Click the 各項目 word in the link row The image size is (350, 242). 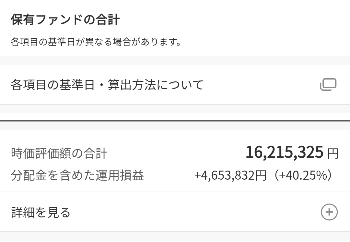(29, 85)
